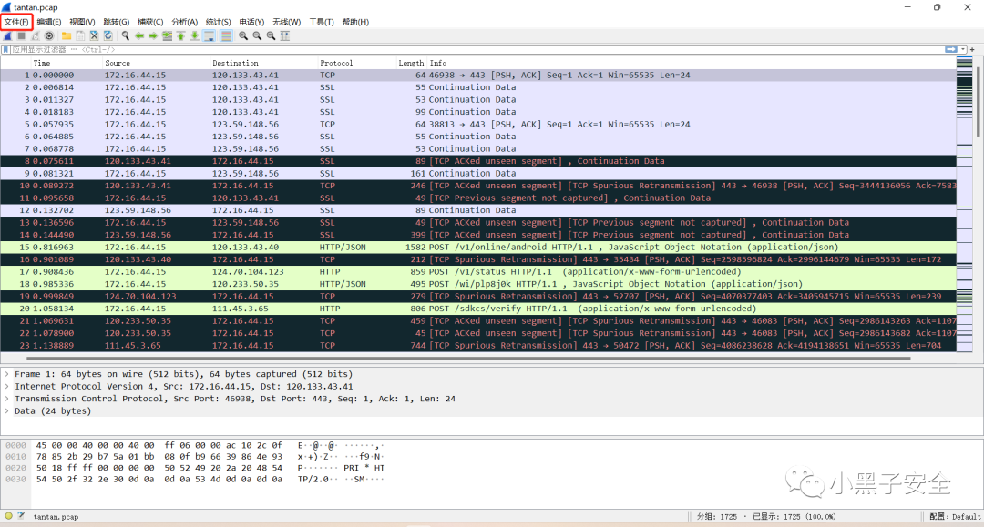Open expert information status bar circle
Viewport: 984px width, 527px height.
coord(9,516)
